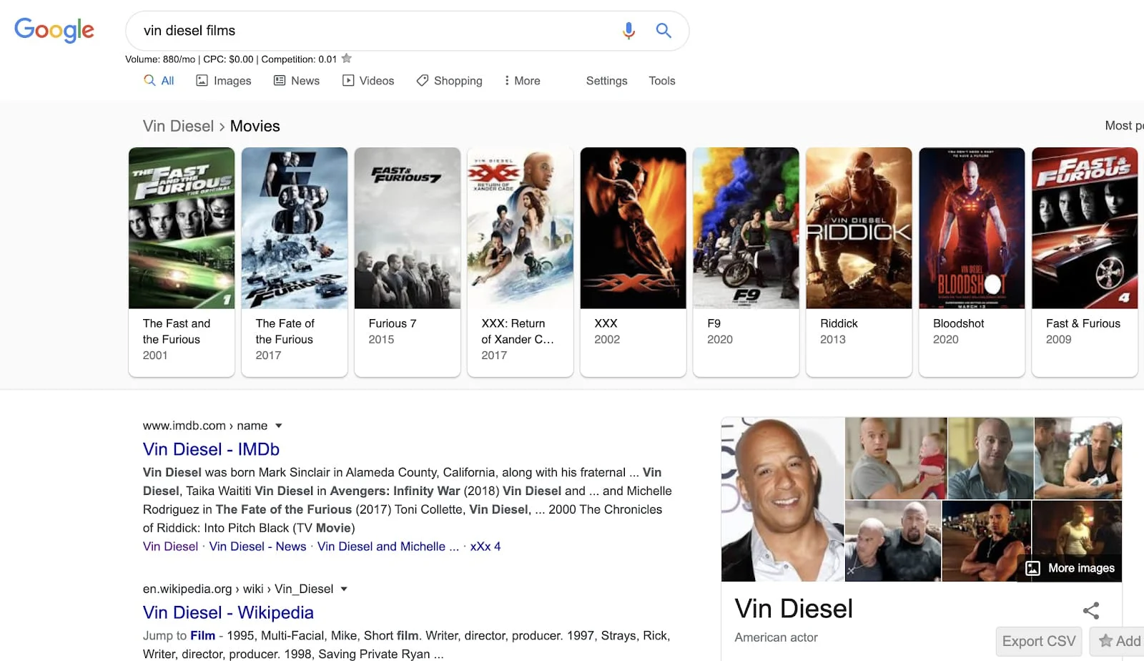This screenshot has width=1144, height=661.
Task: Start voice search with the microphone icon
Action: pos(628,31)
